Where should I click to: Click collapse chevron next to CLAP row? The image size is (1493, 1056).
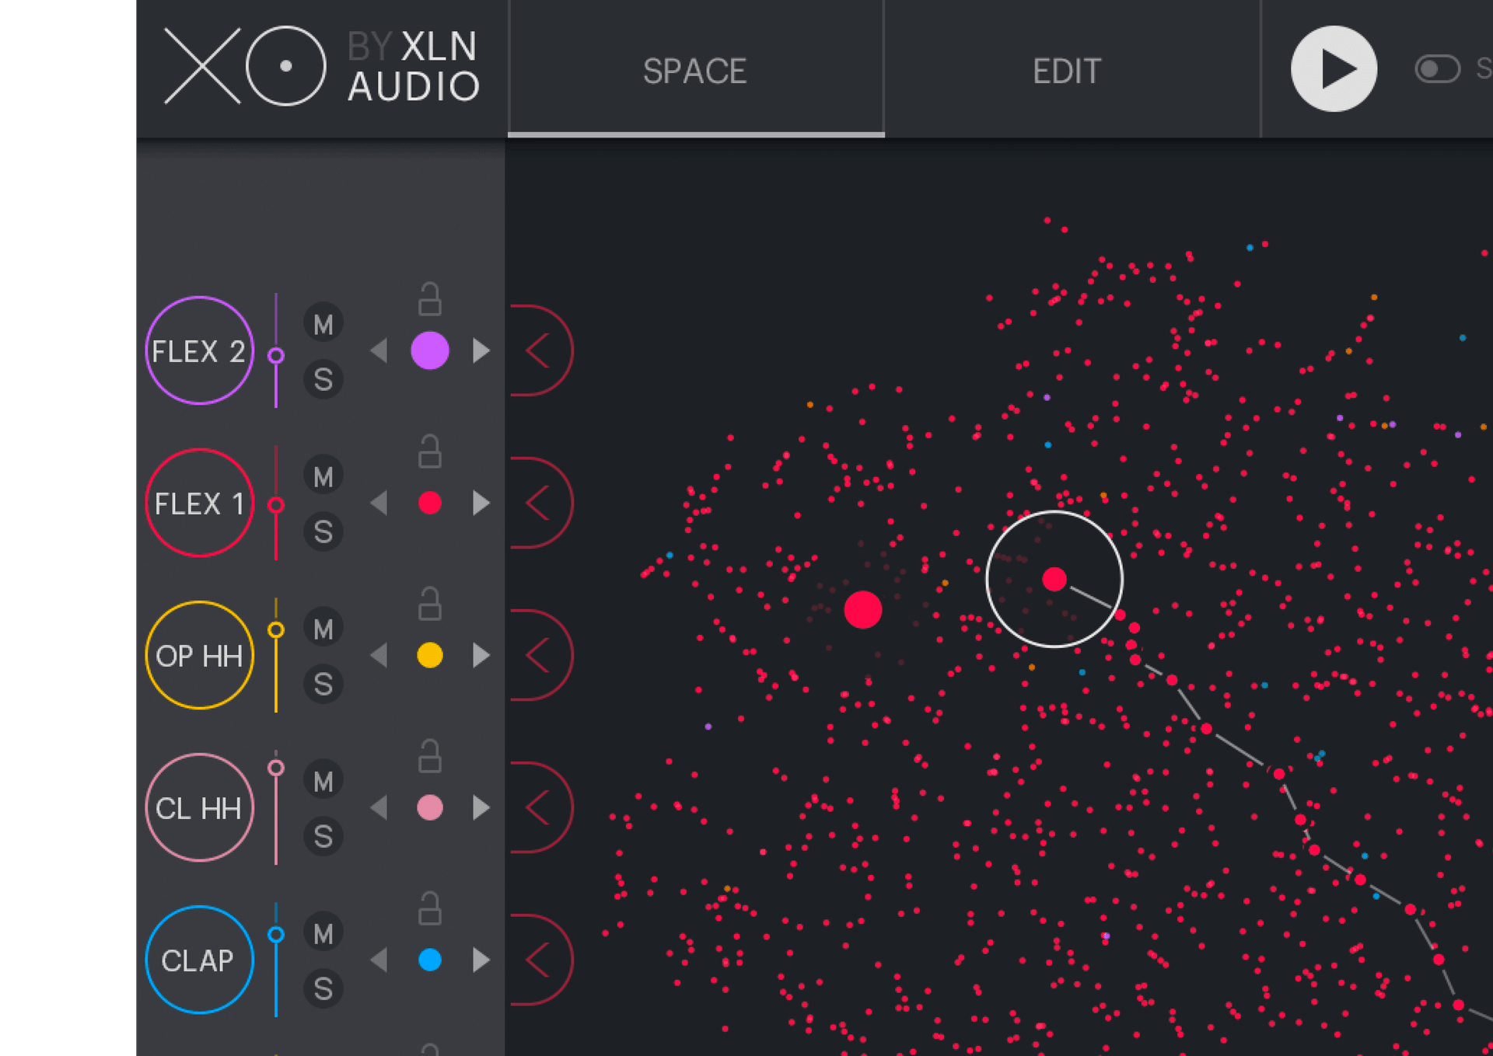538,960
